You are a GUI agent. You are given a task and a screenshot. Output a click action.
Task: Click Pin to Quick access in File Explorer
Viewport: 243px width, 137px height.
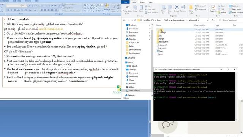coord(127,9)
